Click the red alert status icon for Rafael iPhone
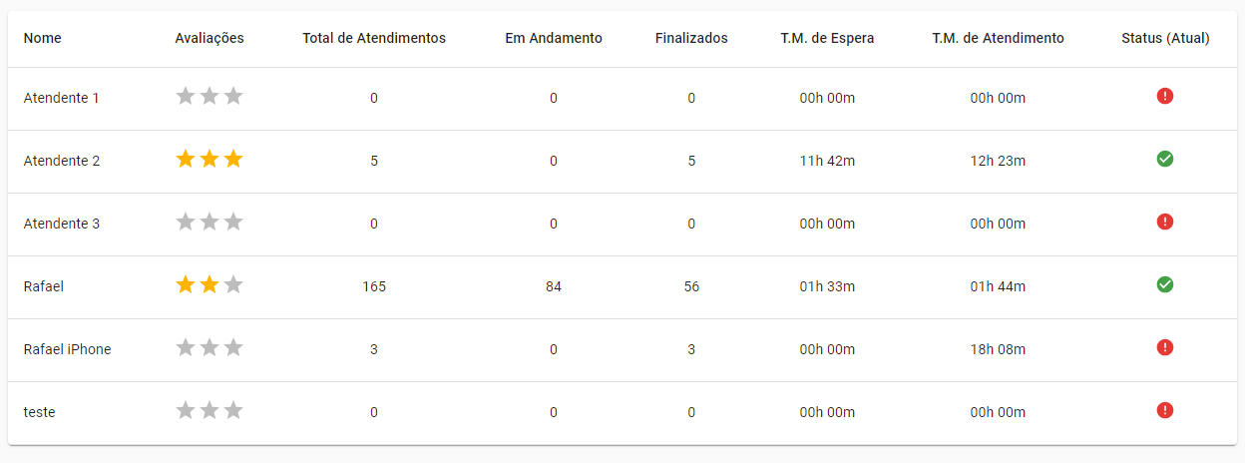This screenshot has width=1245, height=463. point(1164,347)
